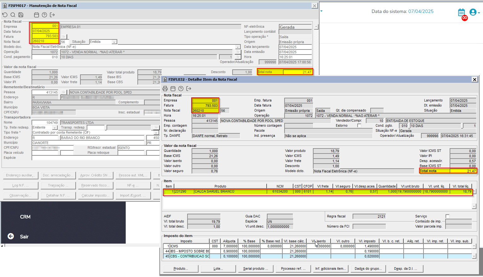Click the Cond. pagamento field with 010
Image resolution: width=483 pixels, height=277 pixels.
[45, 57]
